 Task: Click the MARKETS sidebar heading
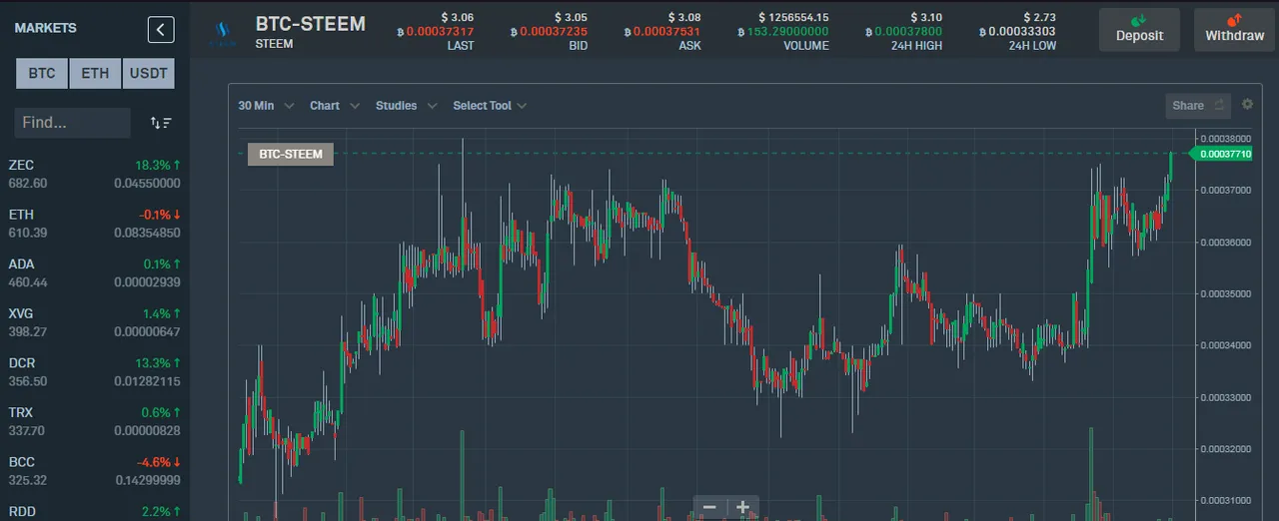point(45,29)
